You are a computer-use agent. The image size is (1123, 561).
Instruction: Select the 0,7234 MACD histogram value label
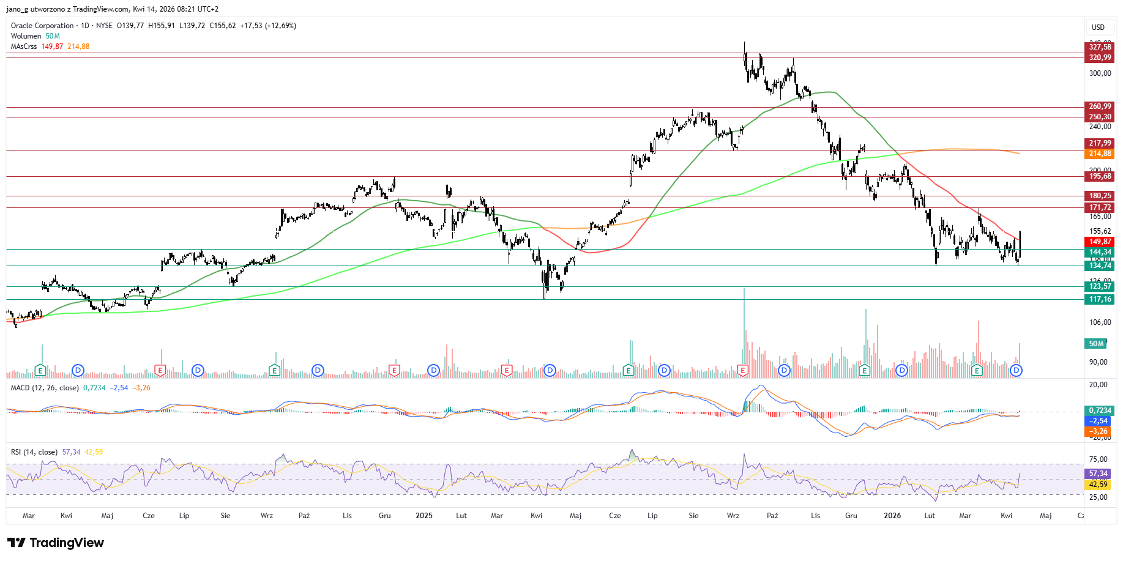coord(1100,411)
